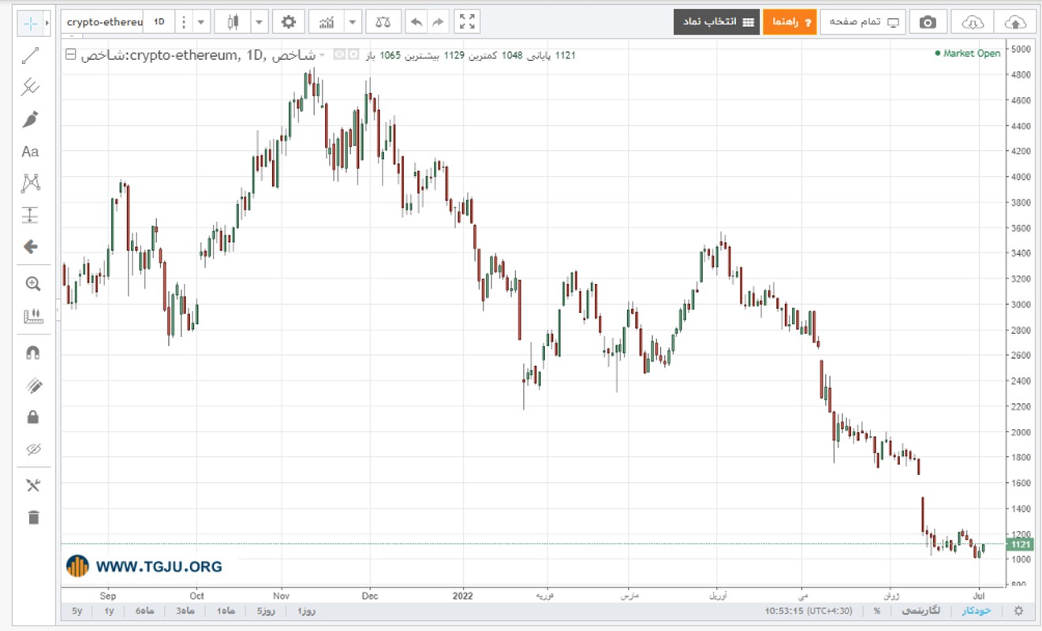Click the انتخاب نماد symbol selection button
Viewport: 1042px width, 631px height.
tap(717, 22)
